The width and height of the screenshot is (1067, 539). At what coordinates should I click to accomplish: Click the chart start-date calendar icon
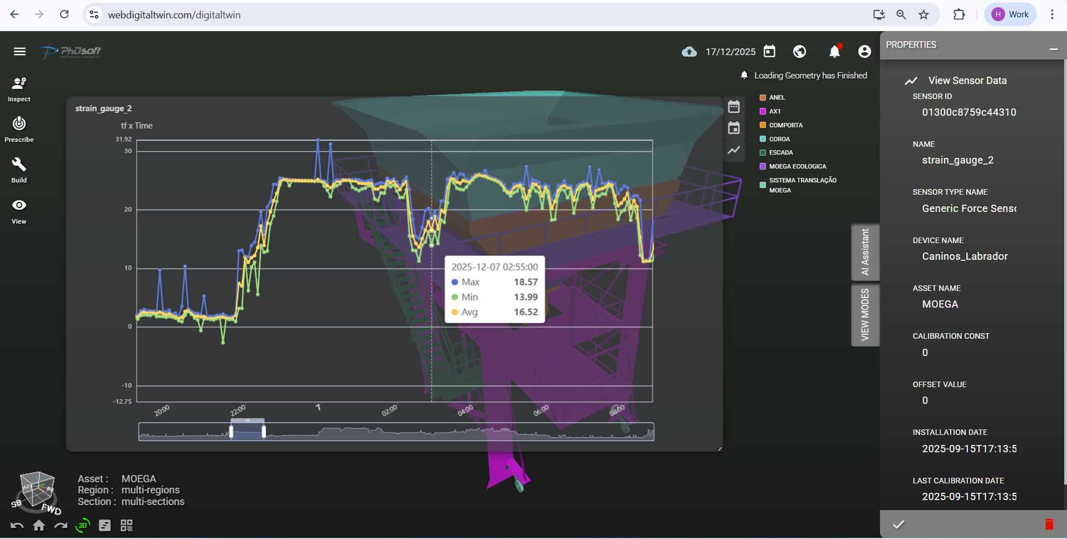[x=734, y=106]
